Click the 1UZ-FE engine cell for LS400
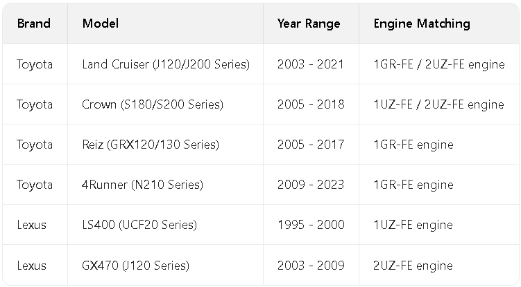Image resolution: width=521 pixels, height=287 pixels. [x=413, y=225]
